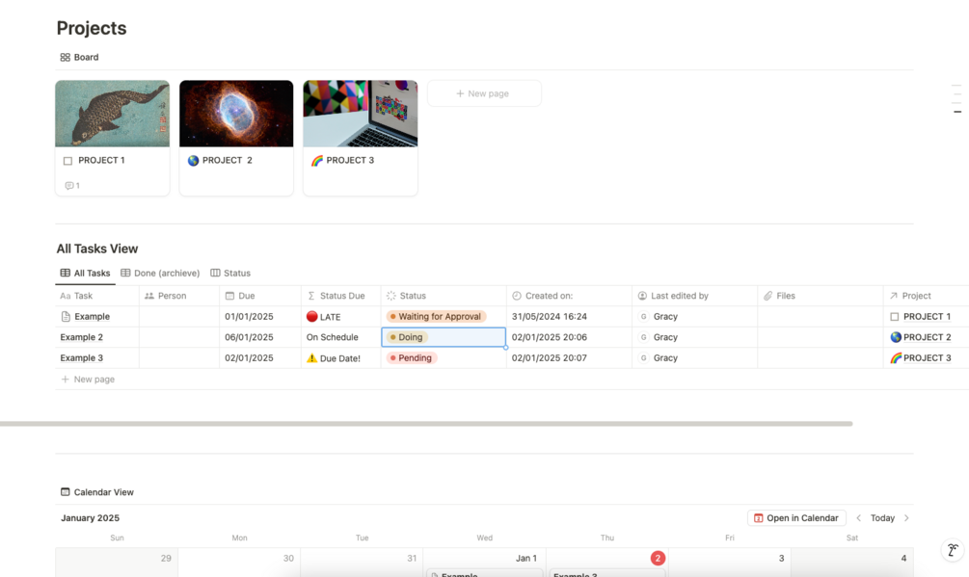Open the assistant icon at bottom right
This screenshot has height=577, width=969.
point(953,550)
